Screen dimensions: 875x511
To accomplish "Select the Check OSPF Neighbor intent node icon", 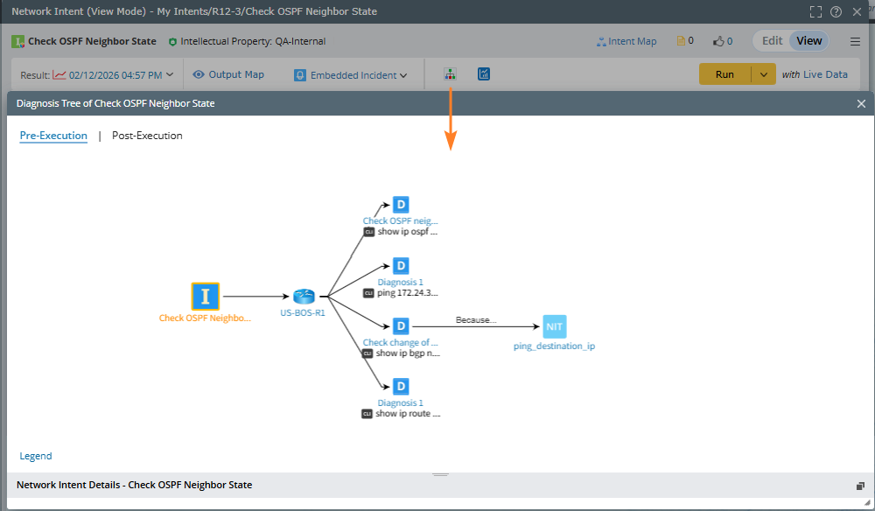I will pos(206,297).
